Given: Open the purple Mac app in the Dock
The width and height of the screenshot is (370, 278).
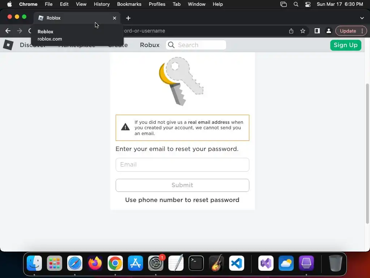Looking at the screenshot, I should coord(306,263).
